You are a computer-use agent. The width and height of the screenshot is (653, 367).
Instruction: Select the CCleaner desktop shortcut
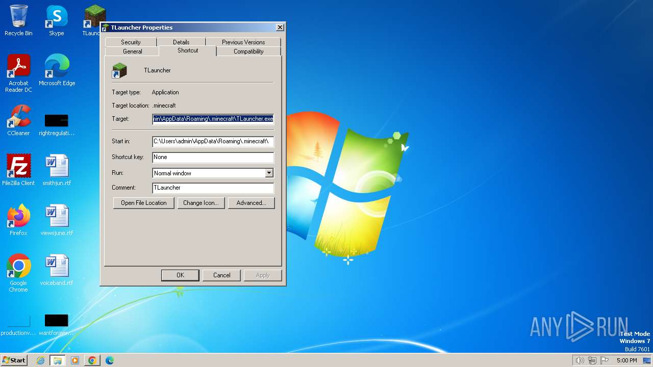click(18, 121)
